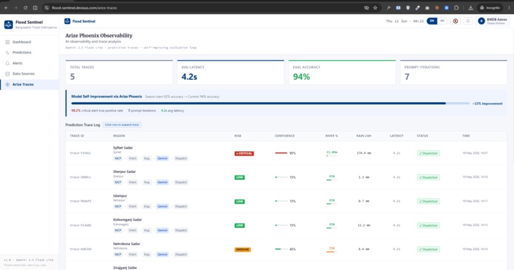Screen dimensions: 514x270
Task: Click the Predictions pulse icon
Action: click(x=8, y=52)
